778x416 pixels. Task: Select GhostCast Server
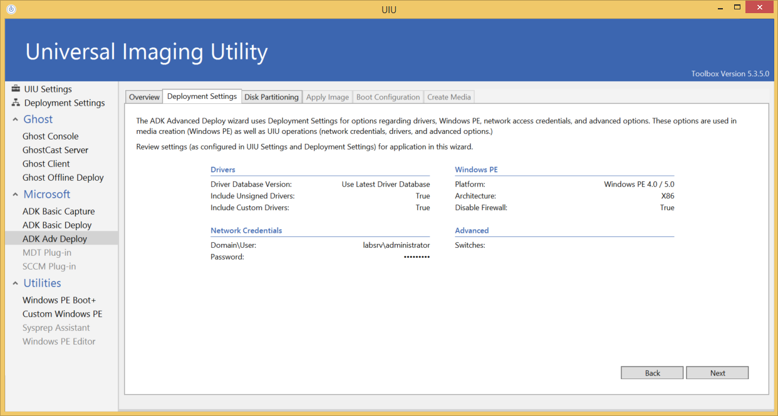pyautogui.click(x=56, y=150)
